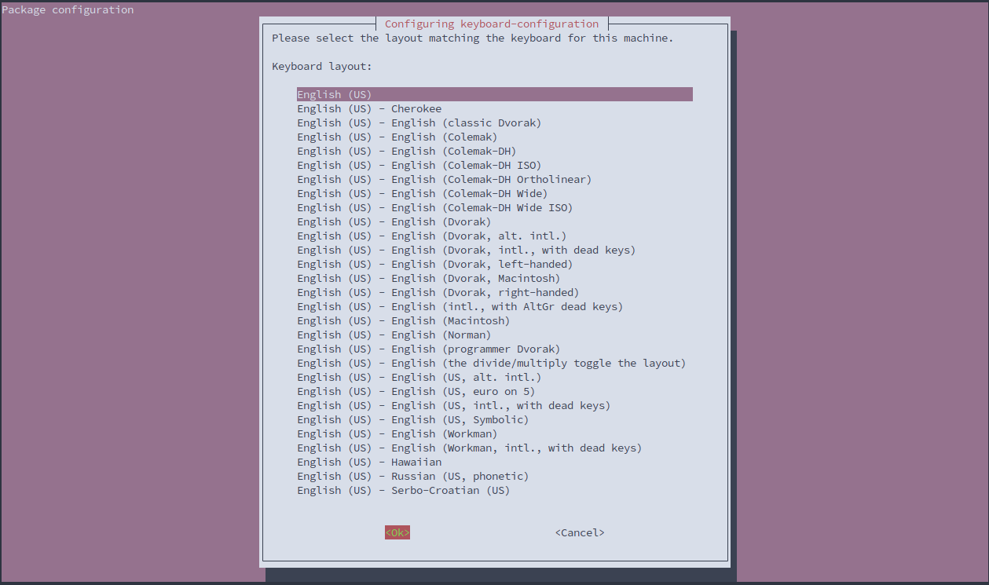Choose English (Dvorak, alt. intl.) layout
Viewport: 989px width, 585px height.
(x=431, y=236)
